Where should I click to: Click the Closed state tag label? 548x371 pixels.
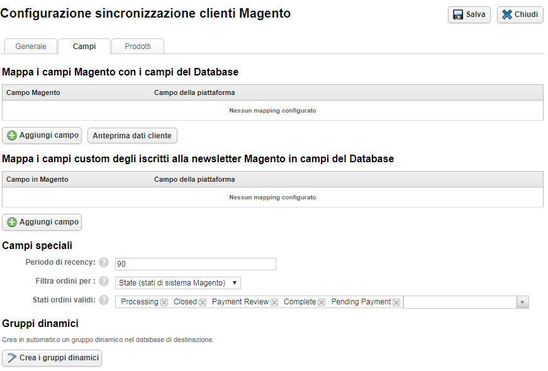tap(185, 302)
